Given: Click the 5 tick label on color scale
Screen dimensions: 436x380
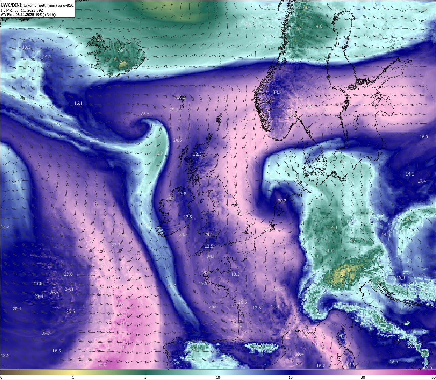Looking at the screenshot, I should [x=145, y=377].
